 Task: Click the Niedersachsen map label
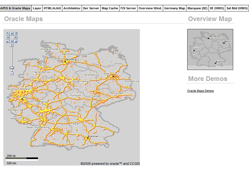pyautogui.click(x=43, y=72)
